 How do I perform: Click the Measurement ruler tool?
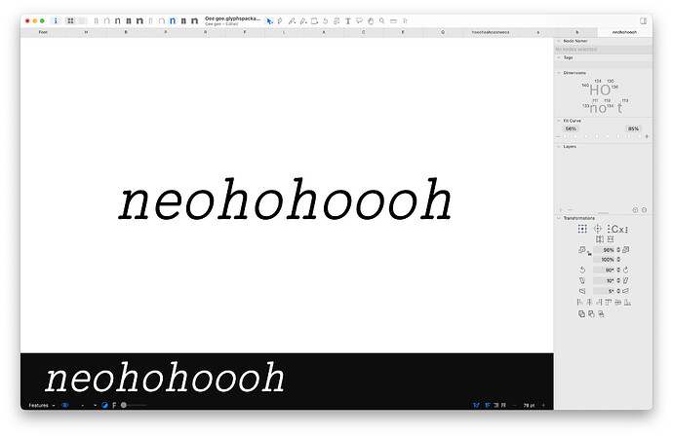(393, 21)
